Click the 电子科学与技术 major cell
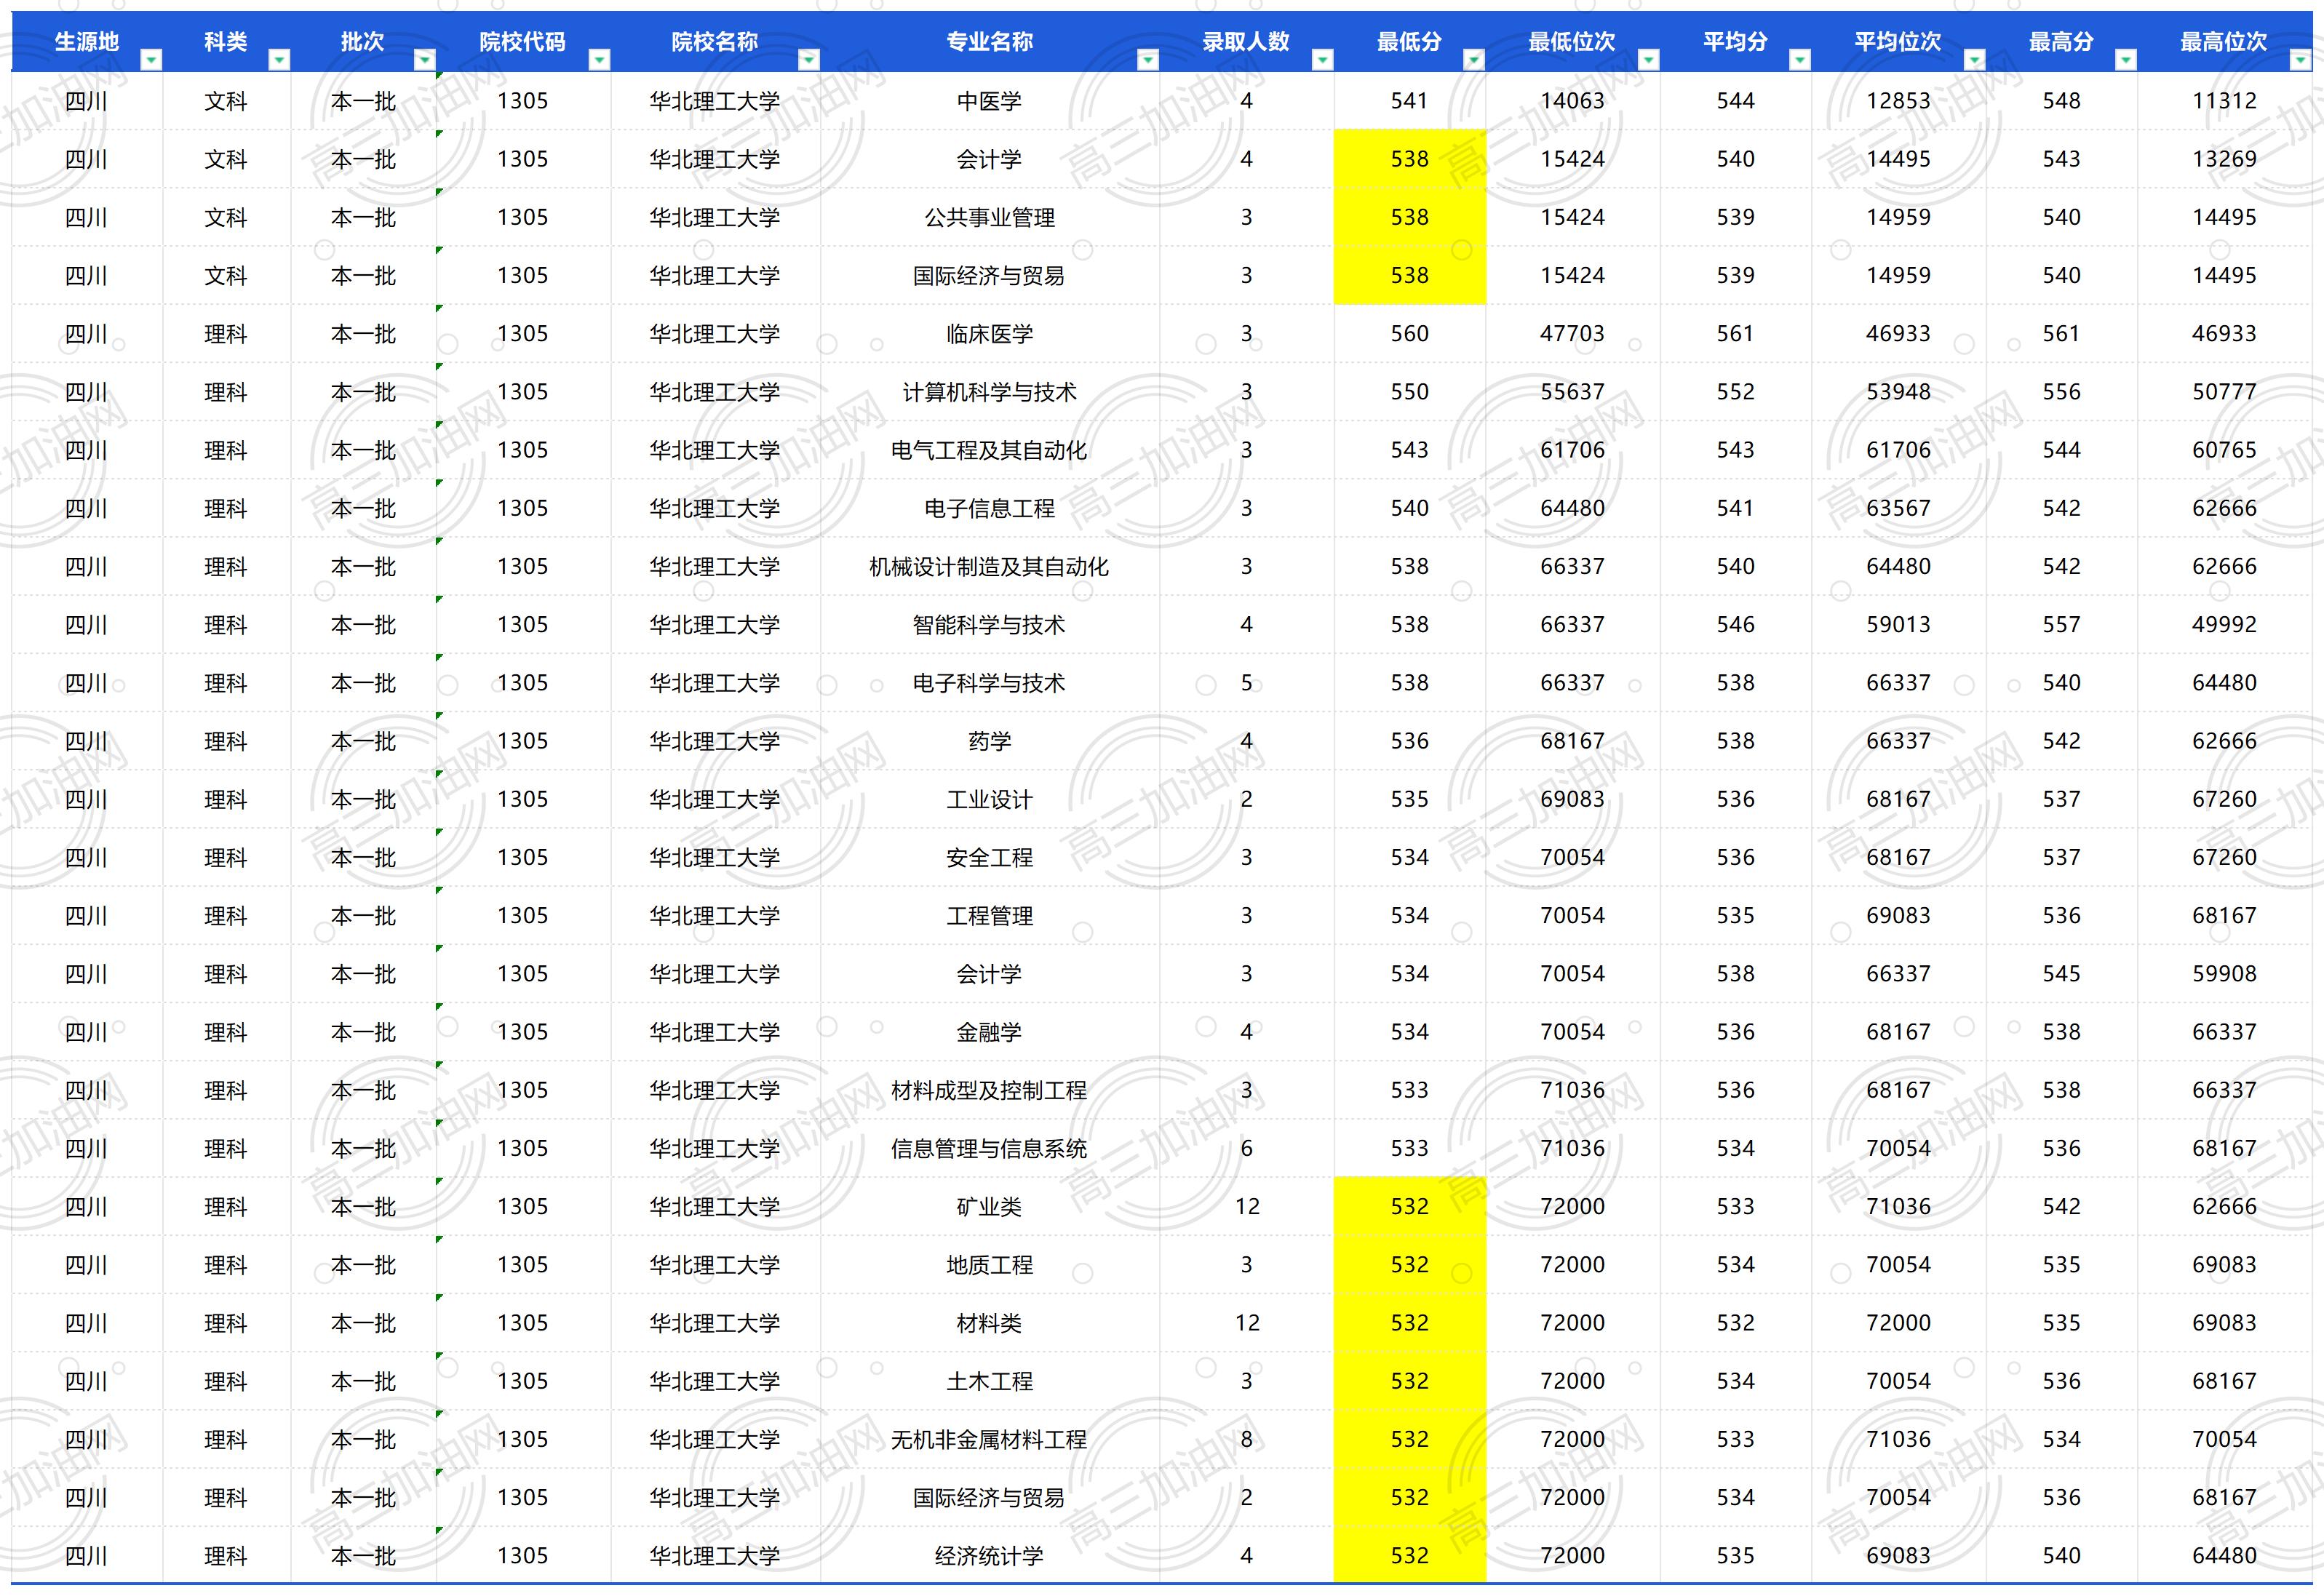Screen dimensions: 2324x1596 [x=989, y=683]
